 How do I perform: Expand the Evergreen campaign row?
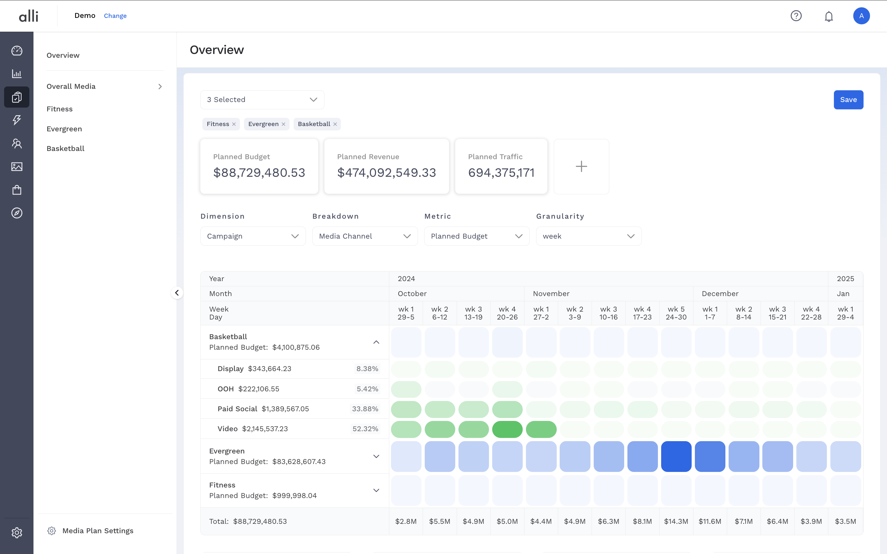click(x=376, y=456)
